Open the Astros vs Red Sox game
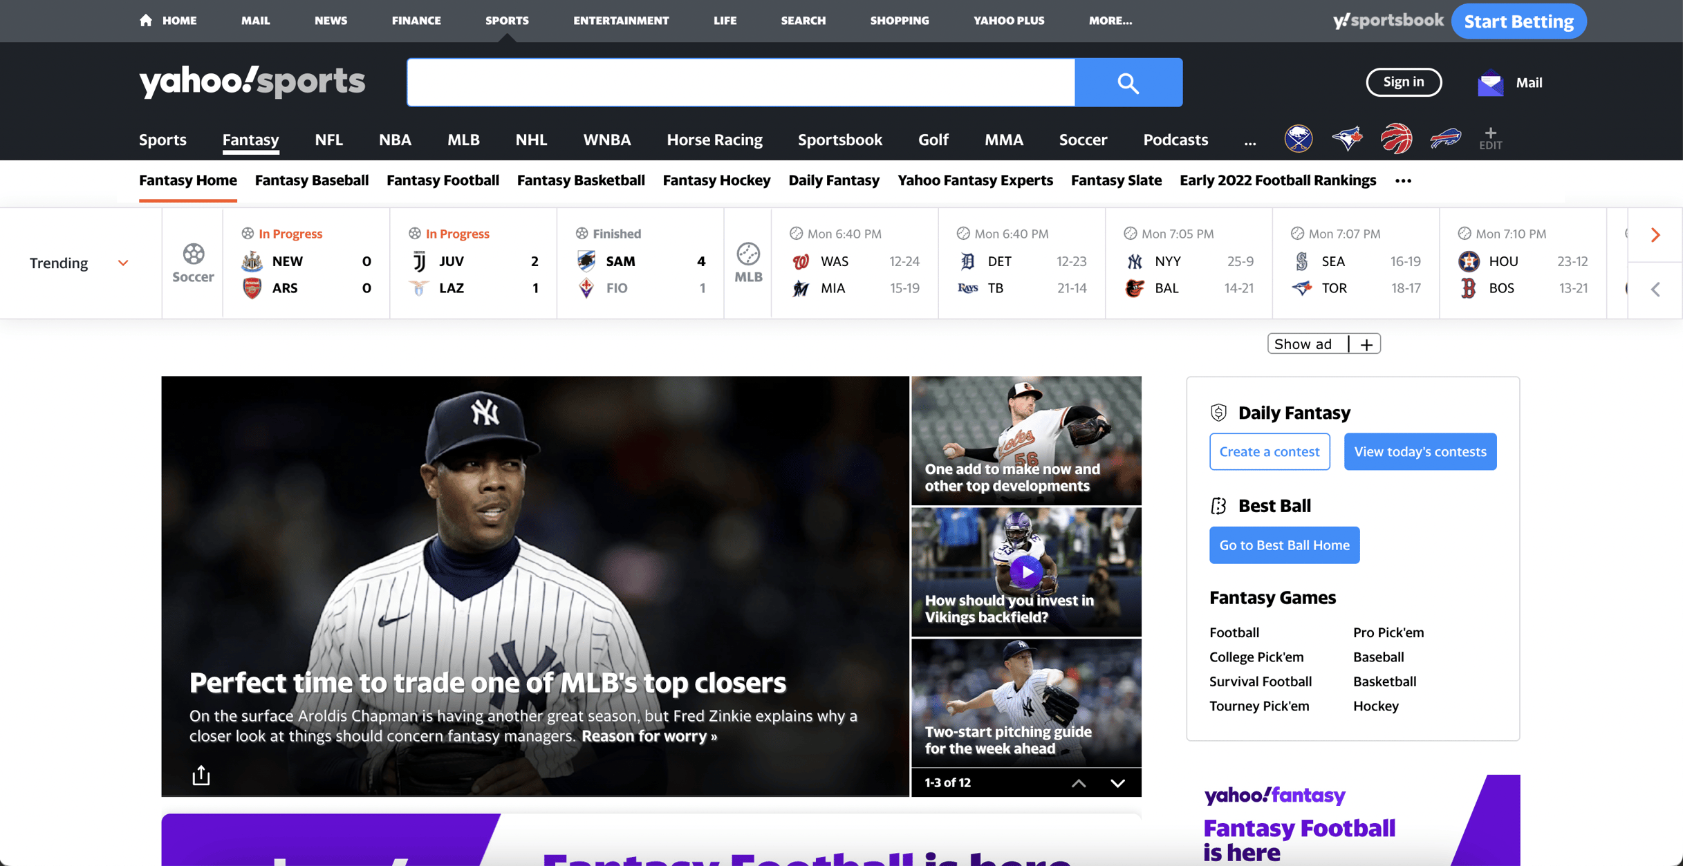This screenshot has height=866, width=1683. point(1523,263)
